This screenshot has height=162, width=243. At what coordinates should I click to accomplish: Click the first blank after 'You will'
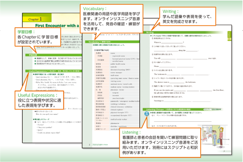pos(168,58)
